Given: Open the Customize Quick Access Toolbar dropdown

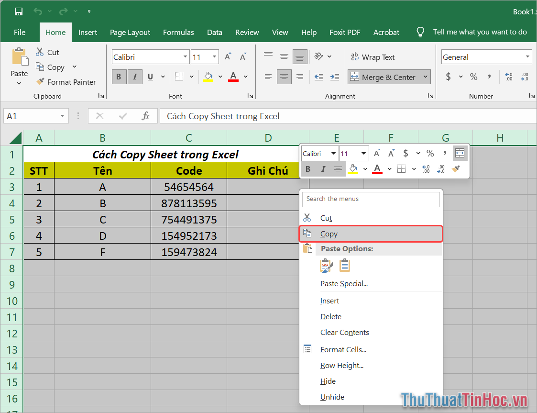Looking at the screenshot, I should 89,11.
